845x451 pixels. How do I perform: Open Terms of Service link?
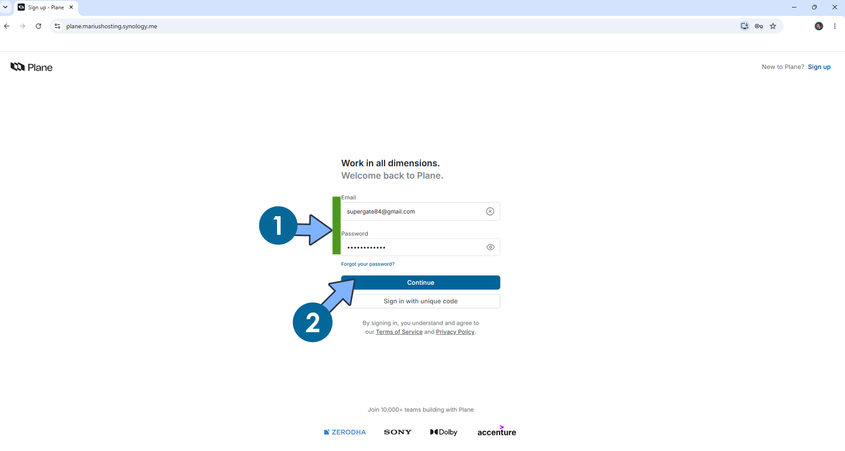(399, 332)
